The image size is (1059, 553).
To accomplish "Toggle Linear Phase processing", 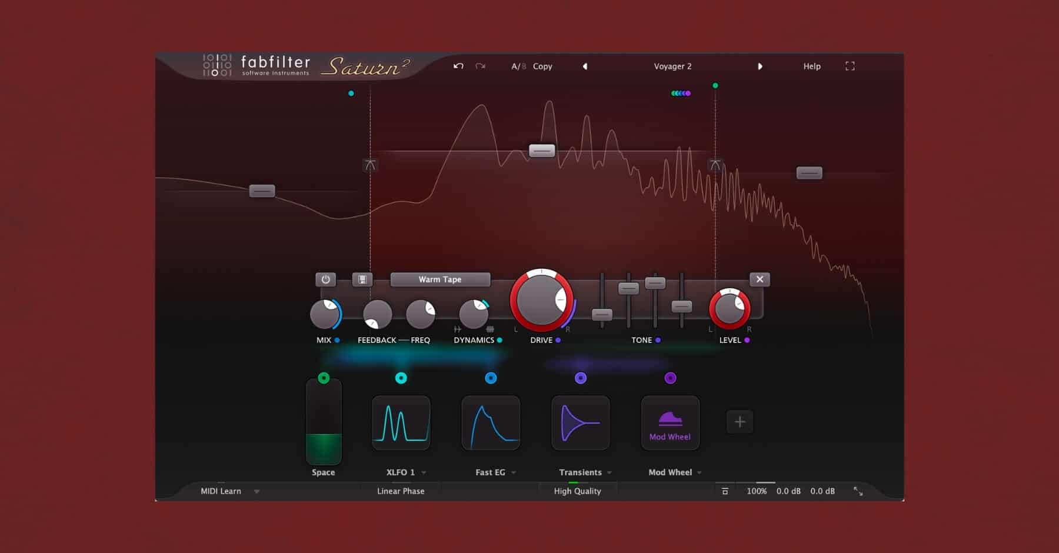I will tap(401, 491).
